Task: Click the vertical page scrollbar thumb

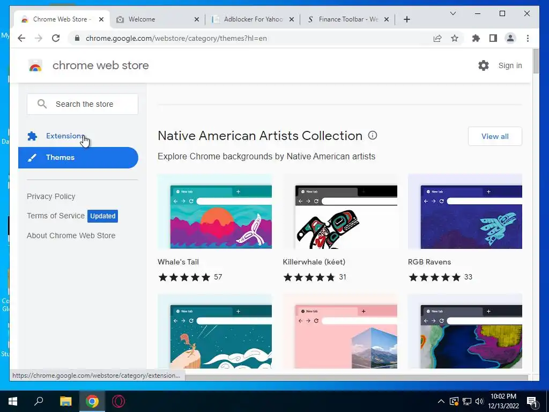Action: 536,61
